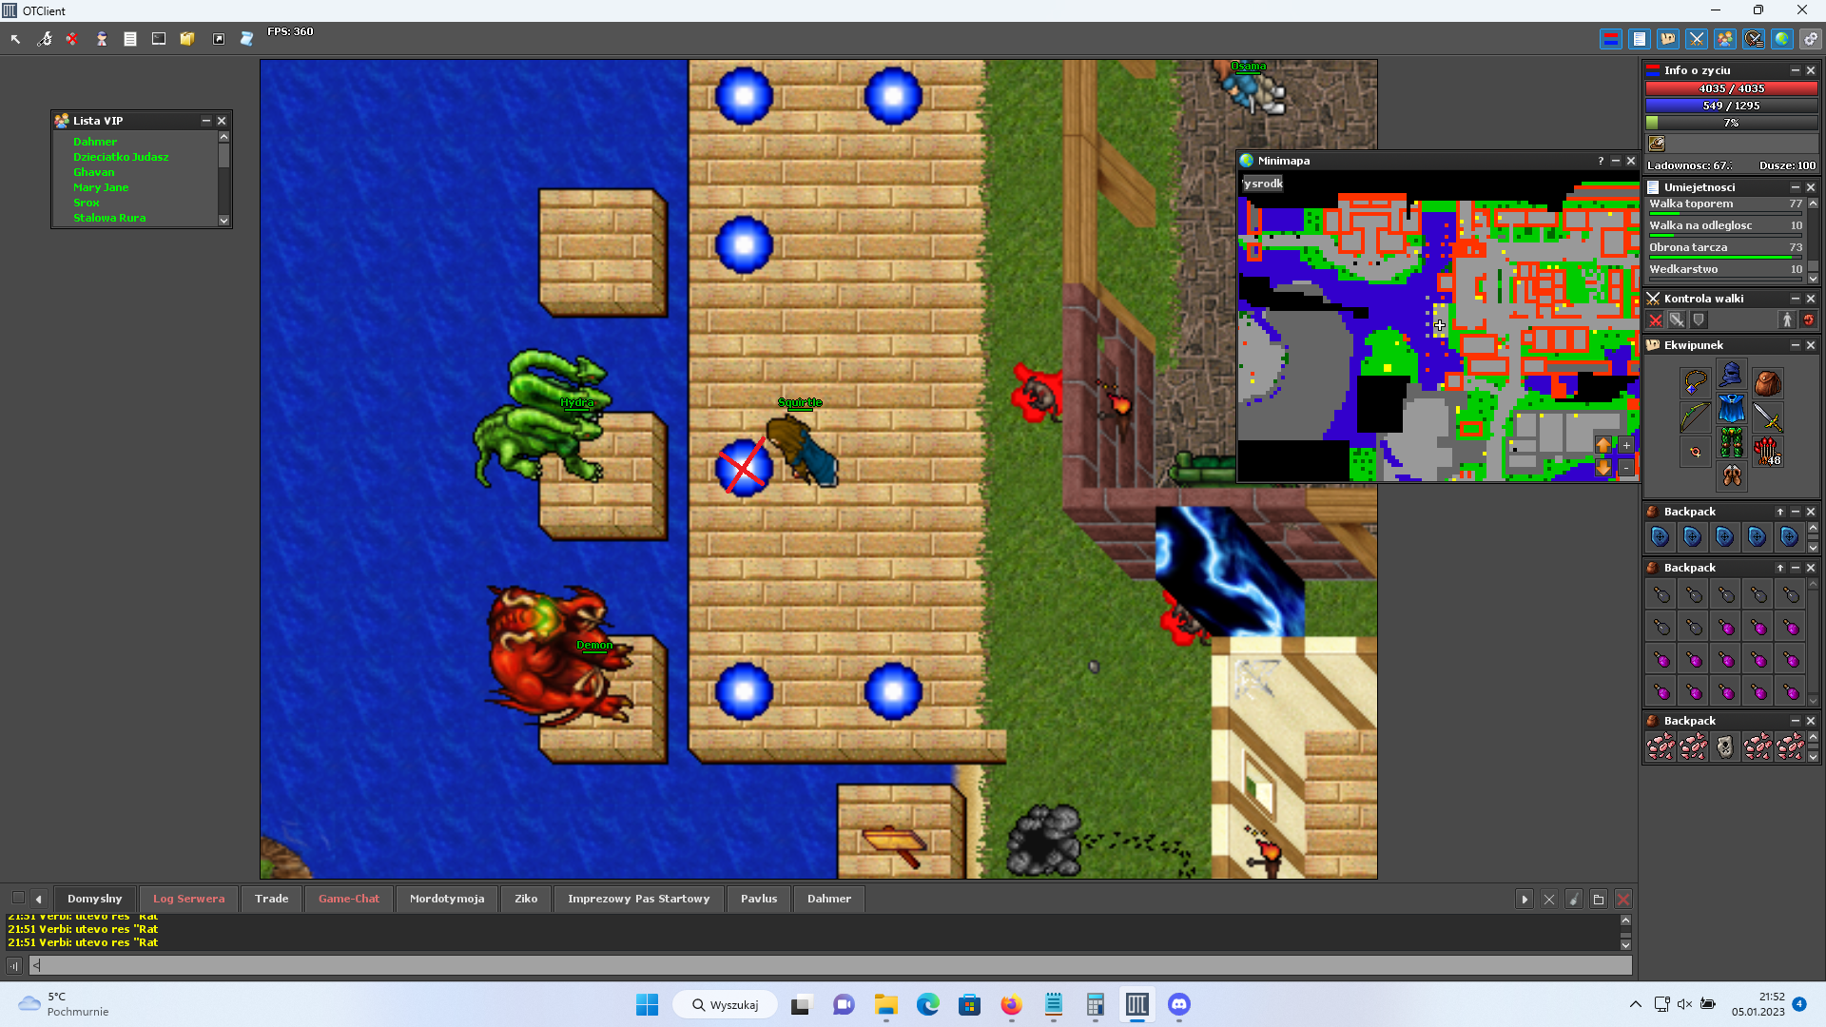The height and width of the screenshot is (1027, 1826).
Task: Click the helmet equipment slot
Action: click(1731, 374)
